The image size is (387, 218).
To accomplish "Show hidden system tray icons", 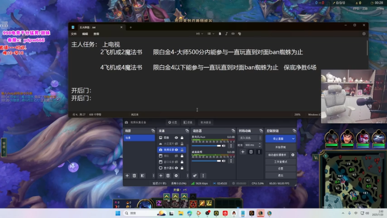I will pyautogui.click(x=343, y=213).
